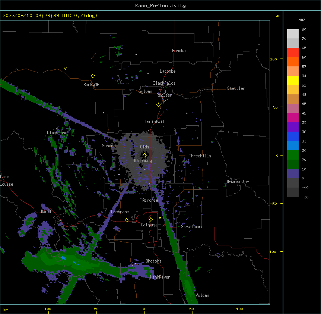Pick the purple swatch between 39 and 36

pos(293,127)
